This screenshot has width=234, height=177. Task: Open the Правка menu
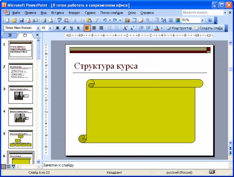30,13
